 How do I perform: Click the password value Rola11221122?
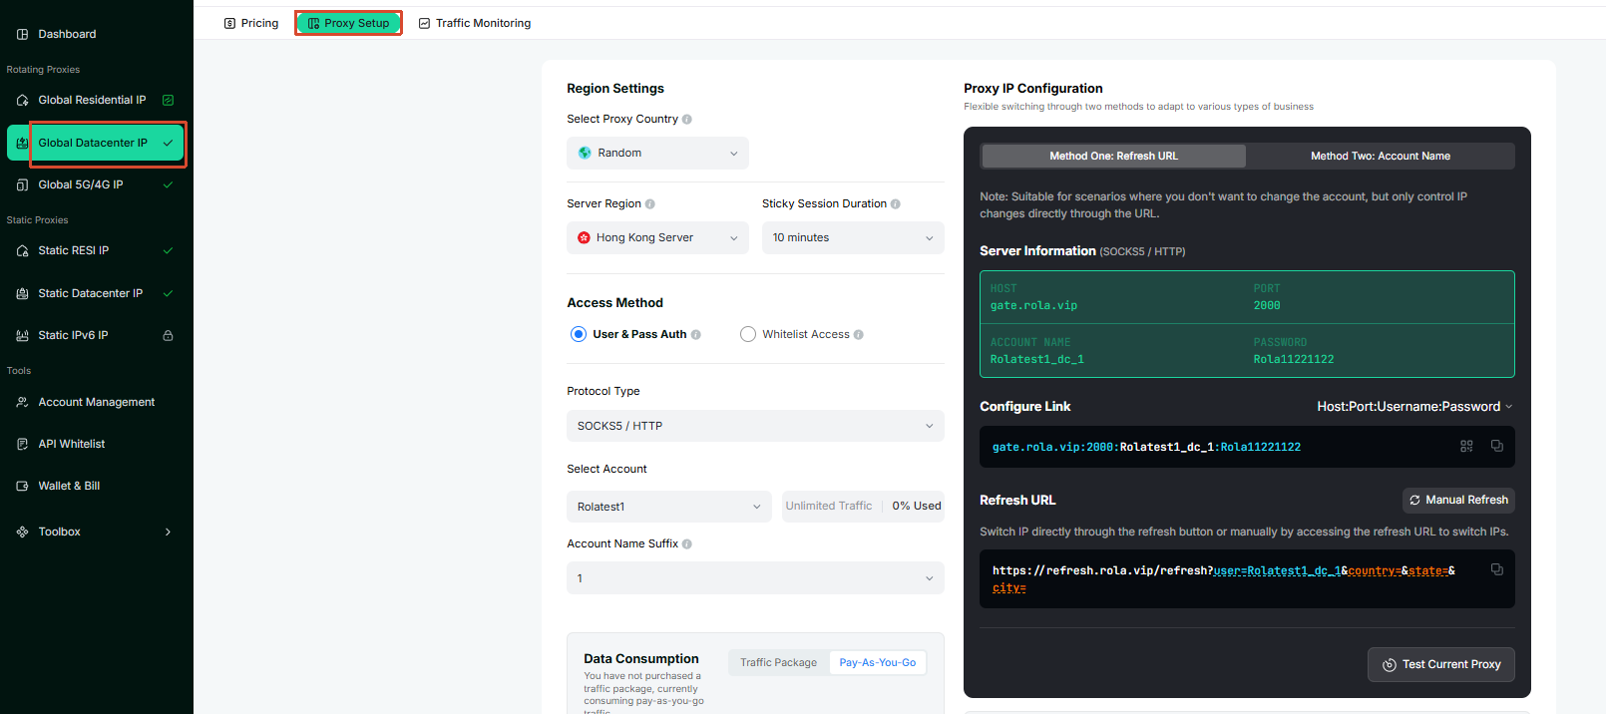(1294, 359)
